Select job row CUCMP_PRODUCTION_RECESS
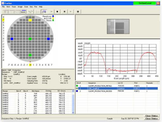Image resolution: width=162 pixels, height=122 pixels. click(117, 91)
